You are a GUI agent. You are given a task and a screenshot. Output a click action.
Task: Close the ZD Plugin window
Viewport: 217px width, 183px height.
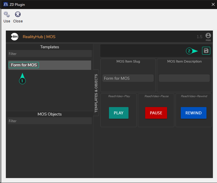click(x=213, y=4)
